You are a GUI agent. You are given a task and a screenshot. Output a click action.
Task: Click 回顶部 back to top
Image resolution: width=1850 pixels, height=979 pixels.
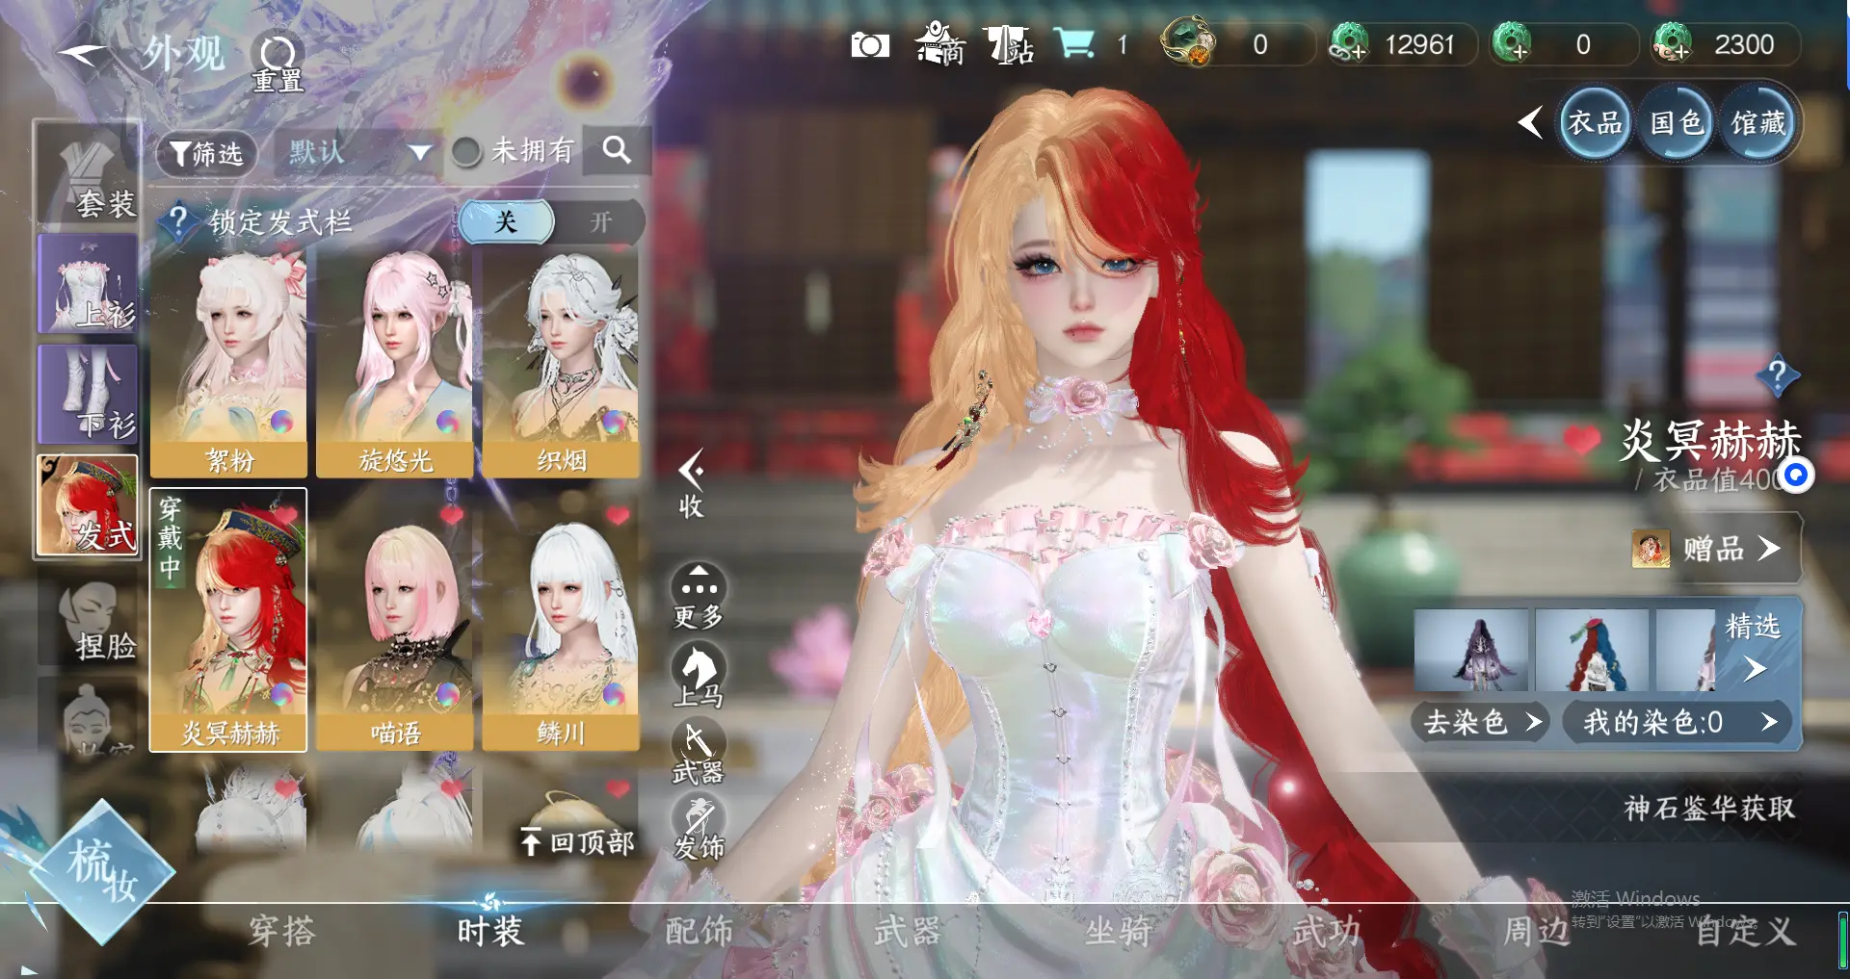(x=578, y=843)
